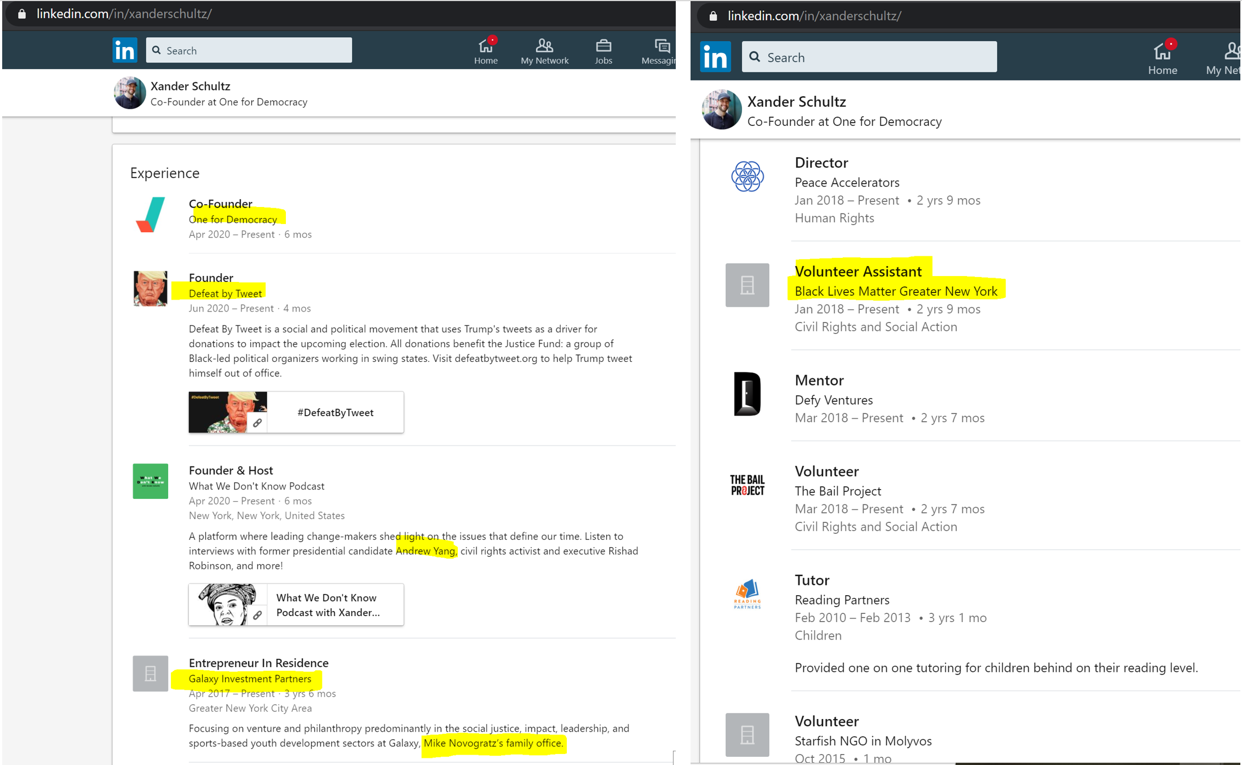Open My Network in left window navbar
This screenshot has height=765, width=1242.
pos(544,51)
